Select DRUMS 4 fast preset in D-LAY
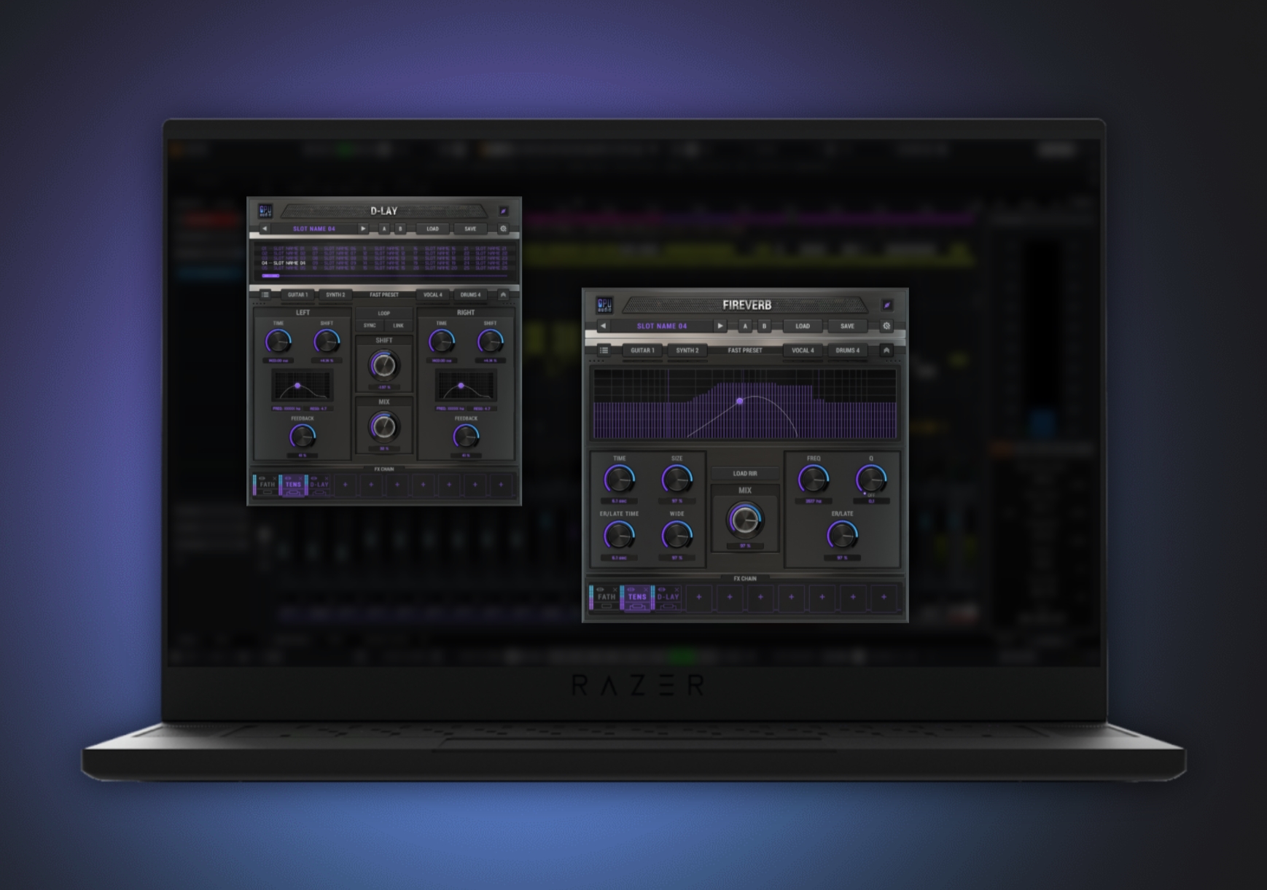Image resolution: width=1267 pixels, height=890 pixels. [470, 294]
